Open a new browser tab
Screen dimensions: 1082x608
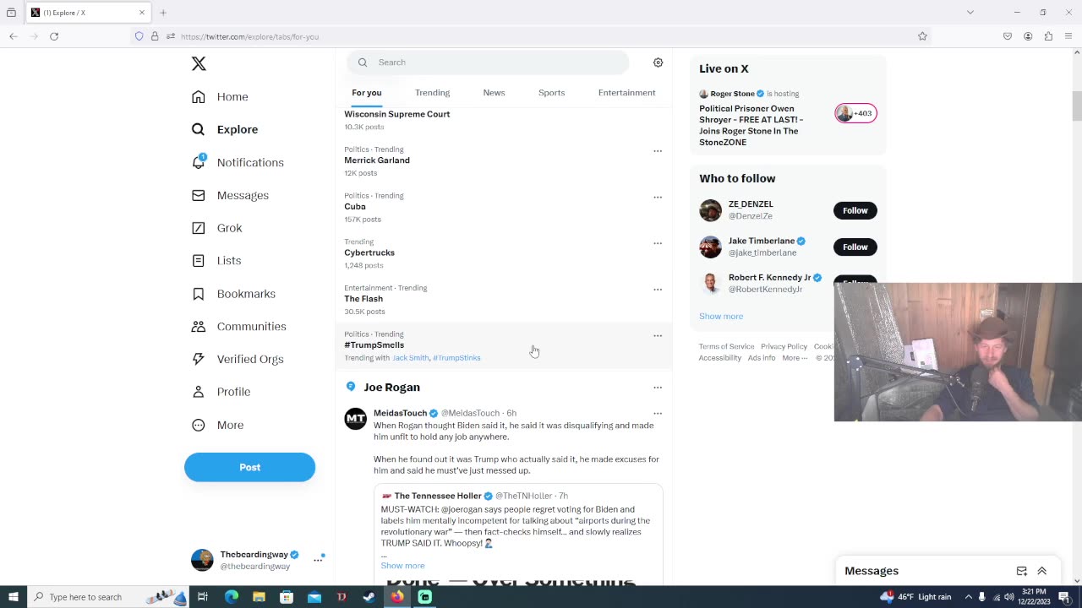point(163,13)
